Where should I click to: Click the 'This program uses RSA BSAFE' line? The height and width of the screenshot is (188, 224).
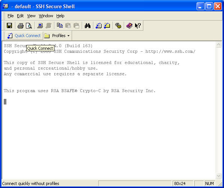click(x=80, y=91)
